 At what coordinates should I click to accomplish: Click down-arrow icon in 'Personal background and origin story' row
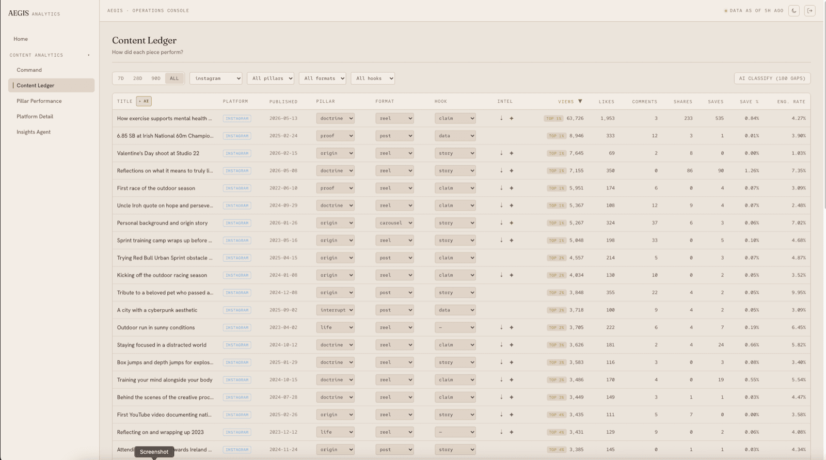click(501, 223)
